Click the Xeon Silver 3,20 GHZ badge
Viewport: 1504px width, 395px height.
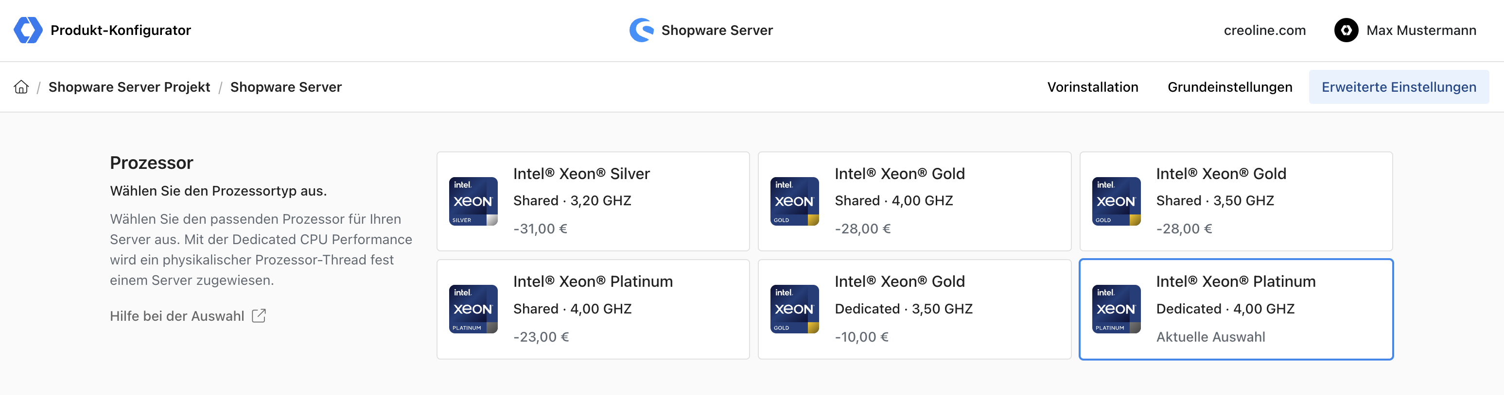(473, 201)
